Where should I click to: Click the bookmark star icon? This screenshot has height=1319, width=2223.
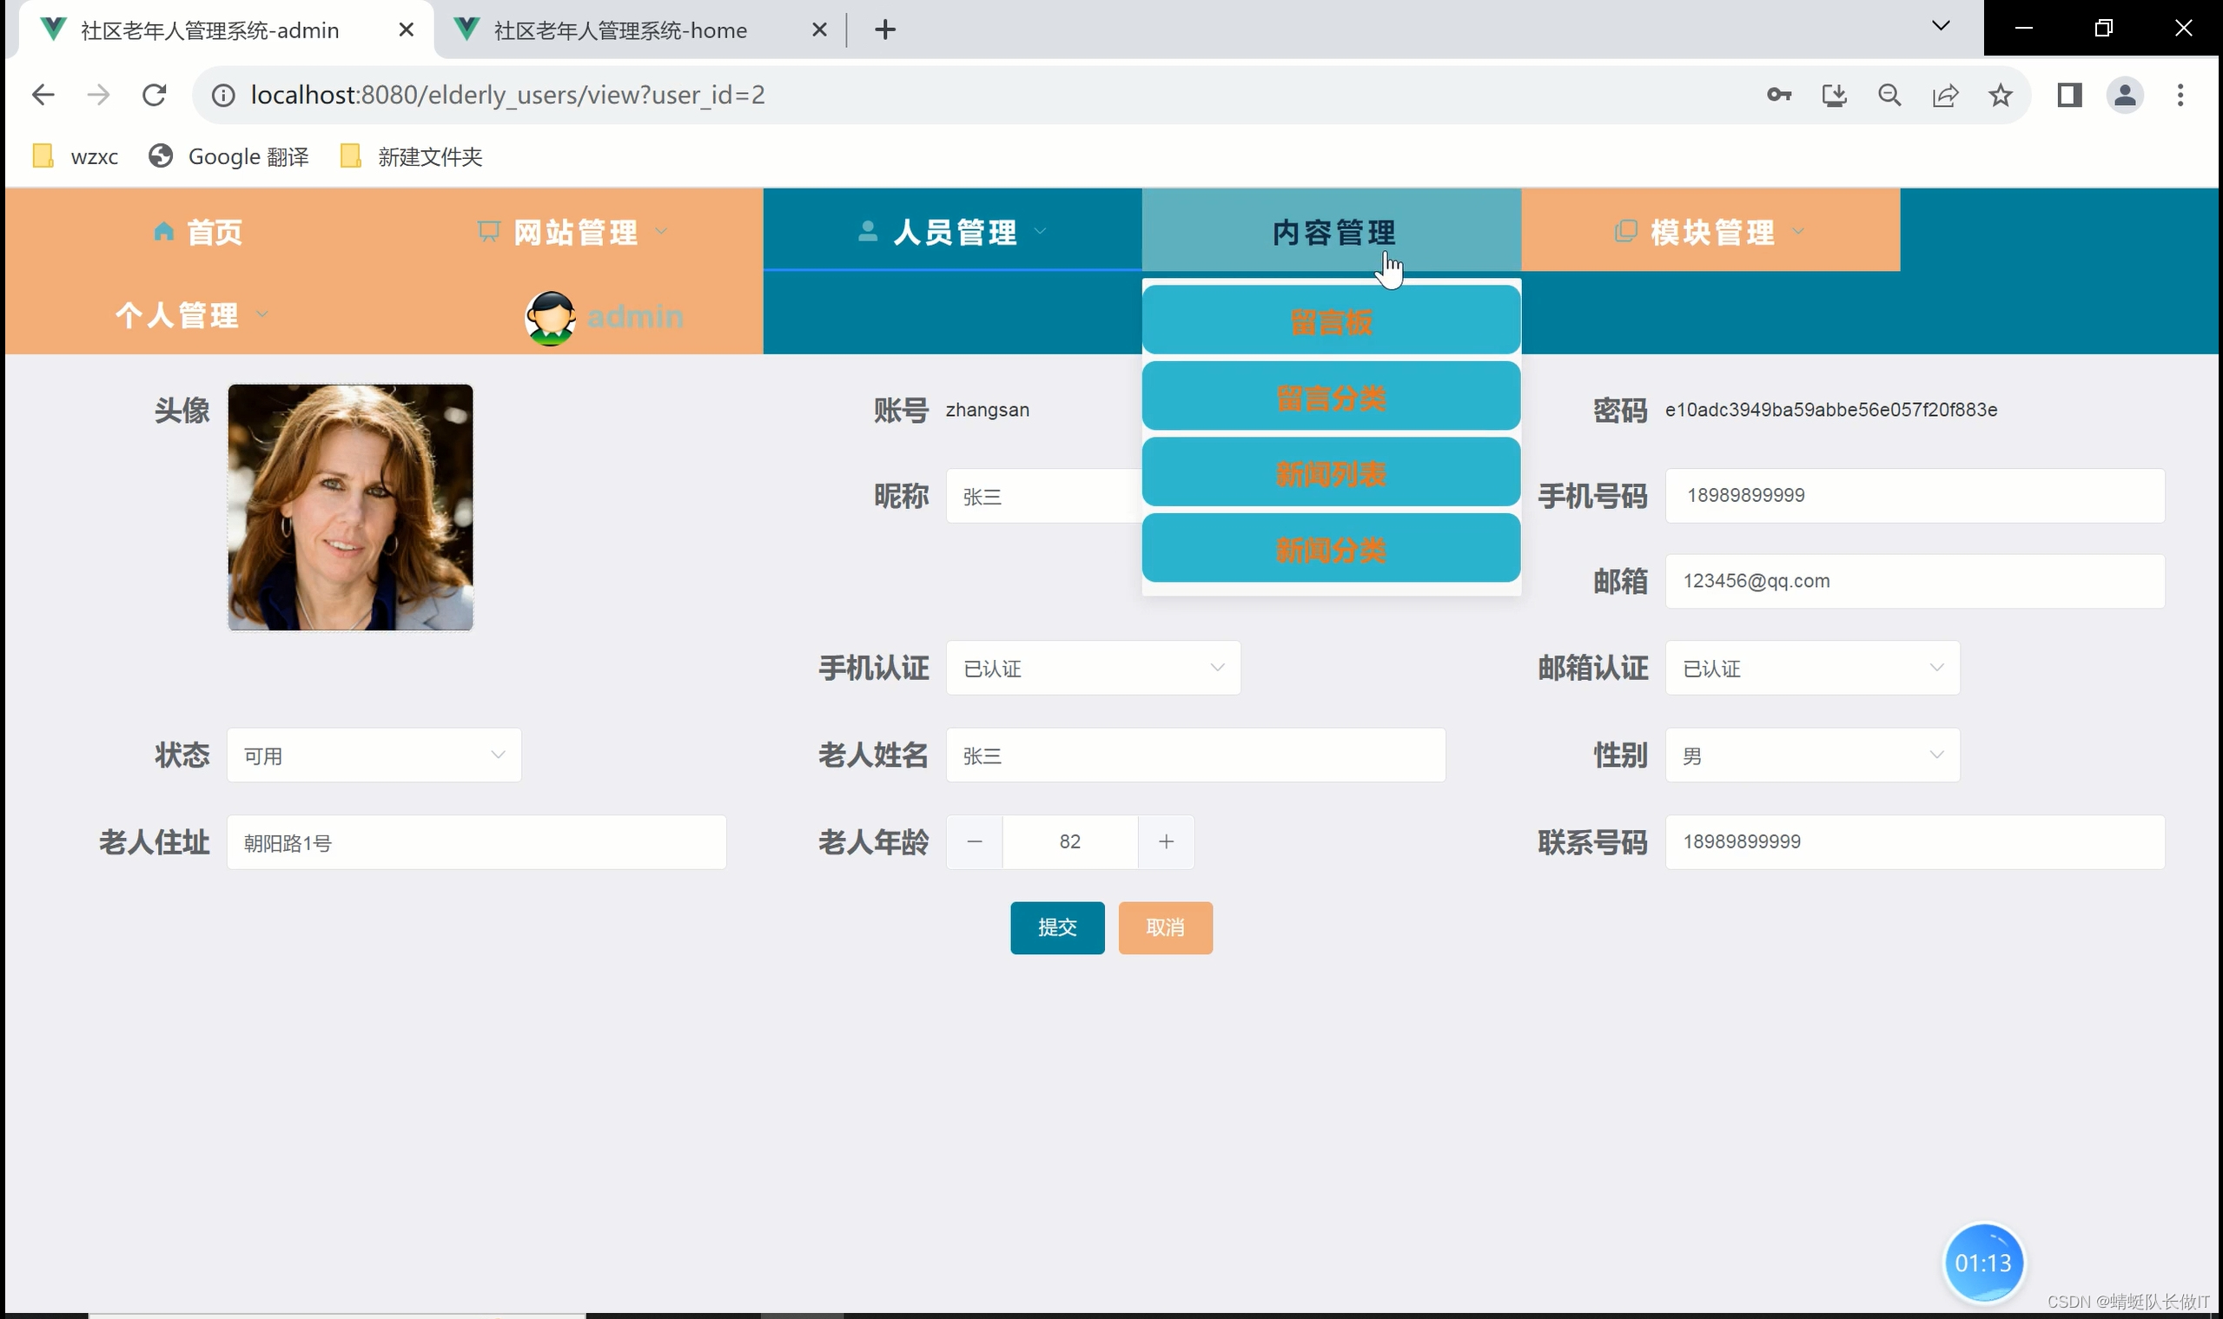click(2000, 96)
